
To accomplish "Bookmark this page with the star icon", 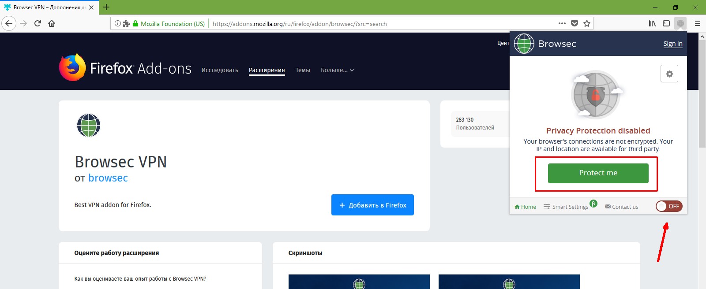I will tap(587, 23).
